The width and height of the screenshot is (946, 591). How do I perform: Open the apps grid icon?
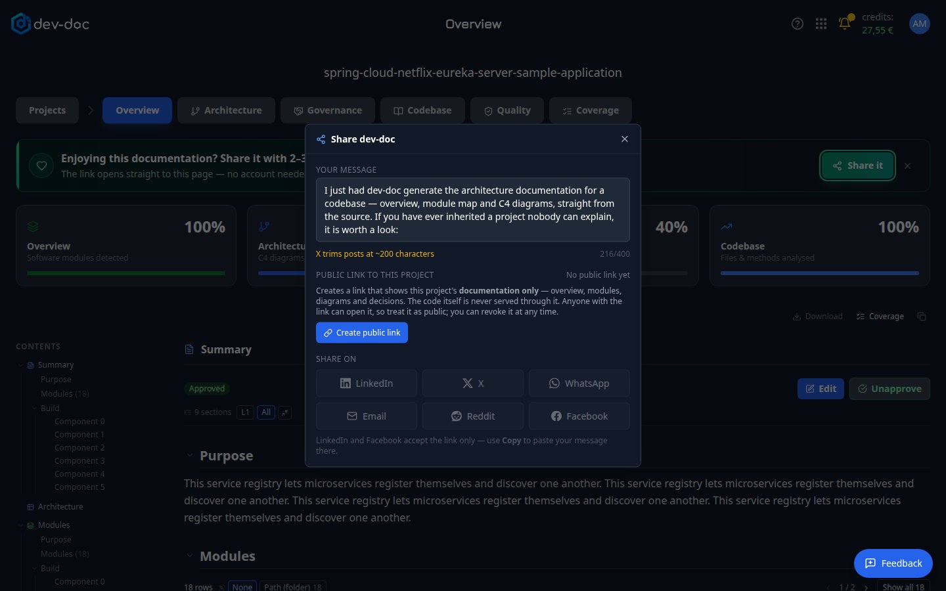821,24
